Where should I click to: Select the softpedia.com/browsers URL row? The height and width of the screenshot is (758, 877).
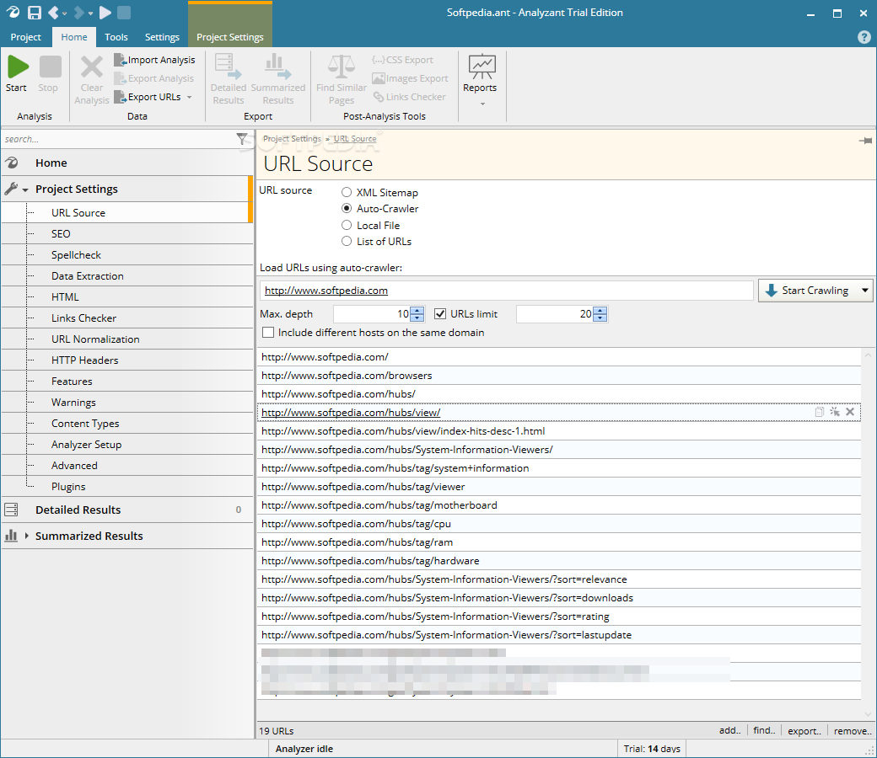(x=559, y=376)
